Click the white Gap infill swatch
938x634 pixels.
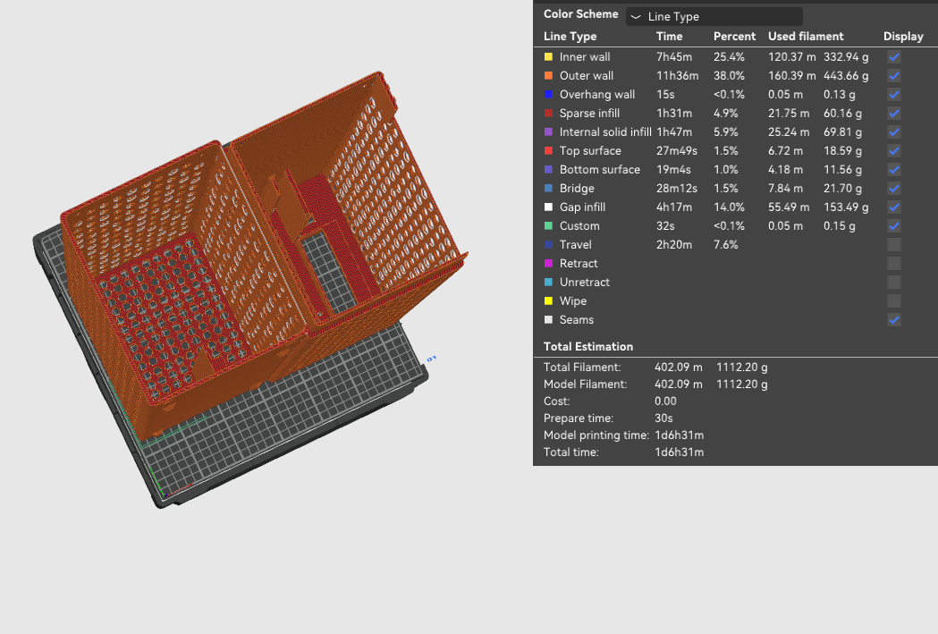548,207
